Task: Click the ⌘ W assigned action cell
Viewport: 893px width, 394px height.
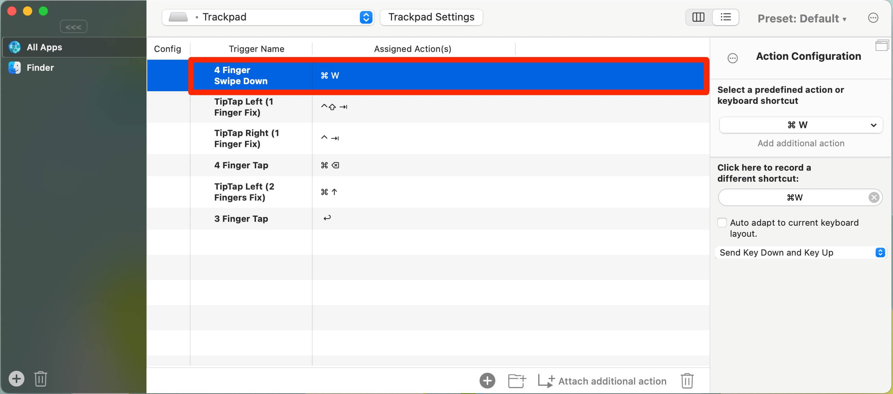Action: [x=330, y=75]
